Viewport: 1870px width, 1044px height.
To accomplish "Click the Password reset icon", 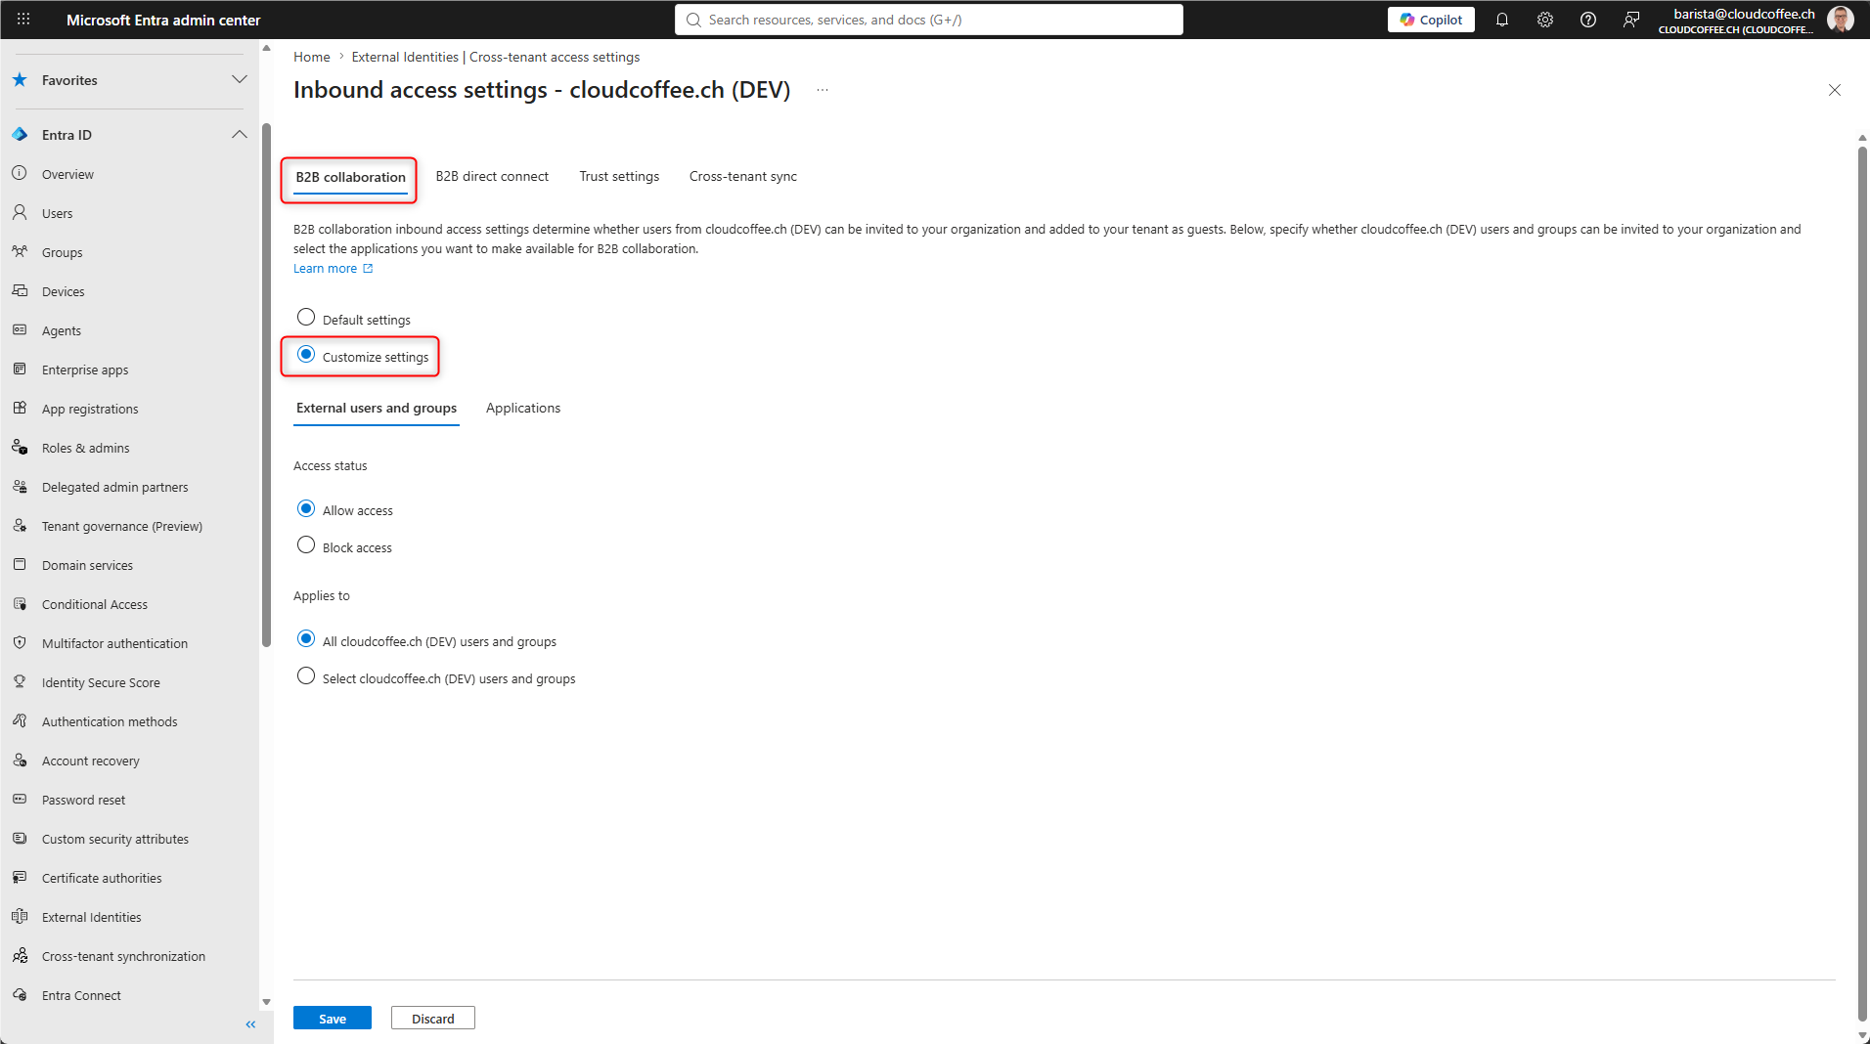I will (x=20, y=800).
